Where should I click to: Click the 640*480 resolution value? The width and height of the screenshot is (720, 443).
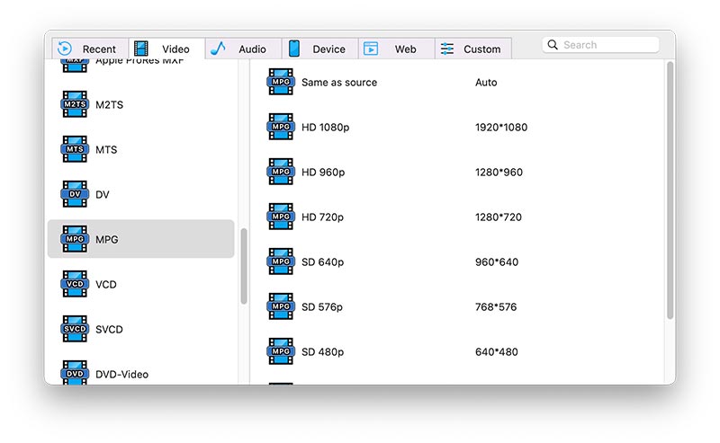[497, 351]
